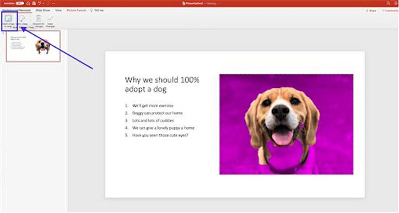This screenshot has width=399, height=213.
Task: Click the Redo icon in title bar
Action: pyautogui.click(x=48, y=3)
